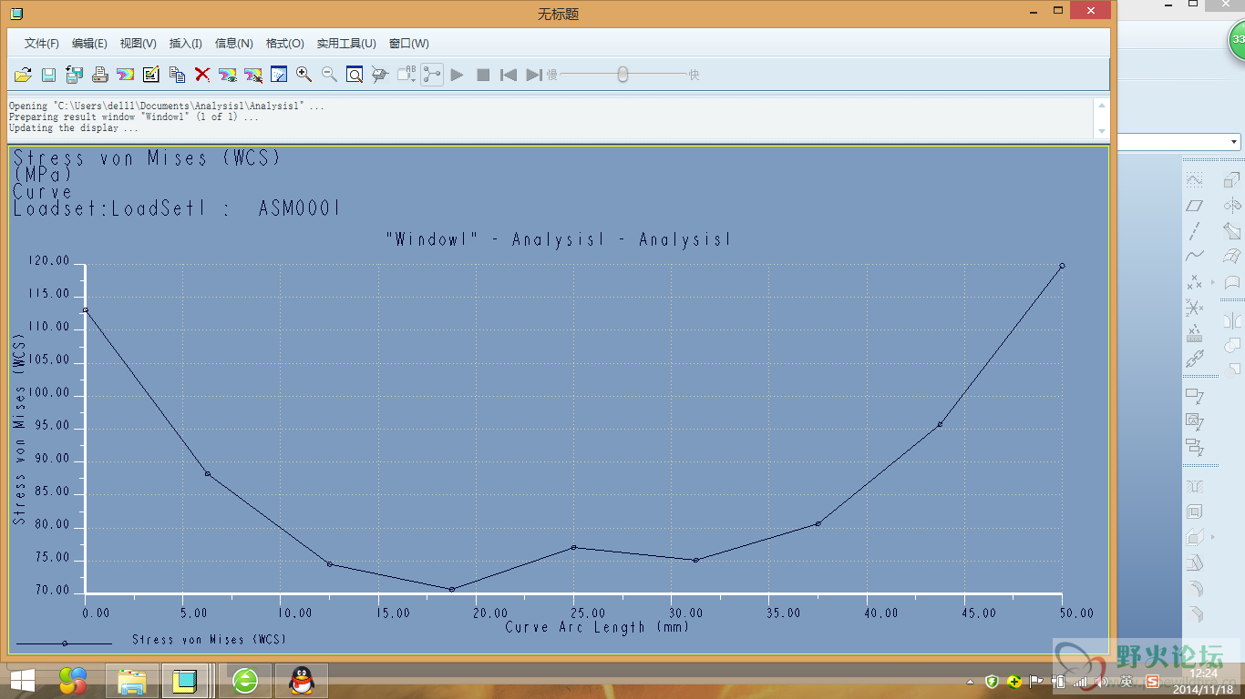This screenshot has height=699, width=1245.
Task: Open the Windows Start button
Action: coord(22,681)
